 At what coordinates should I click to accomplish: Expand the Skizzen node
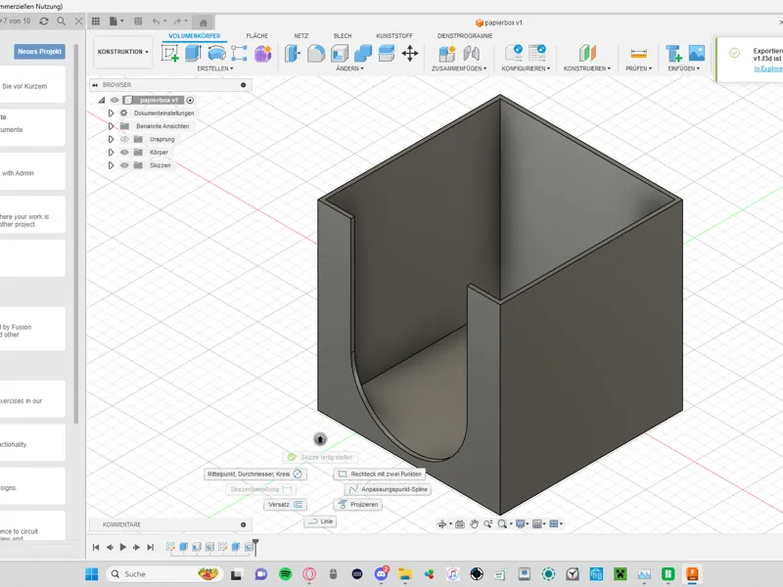pos(111,165)
